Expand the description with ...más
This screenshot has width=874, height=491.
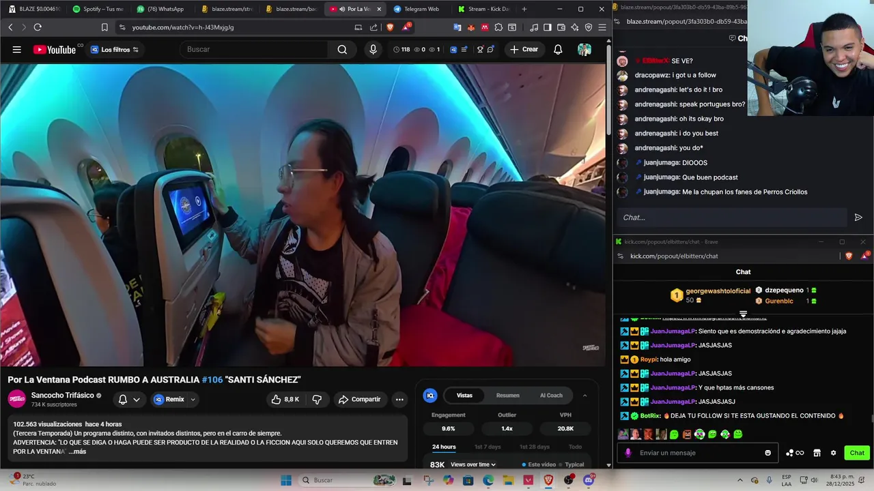pos(77,451)
